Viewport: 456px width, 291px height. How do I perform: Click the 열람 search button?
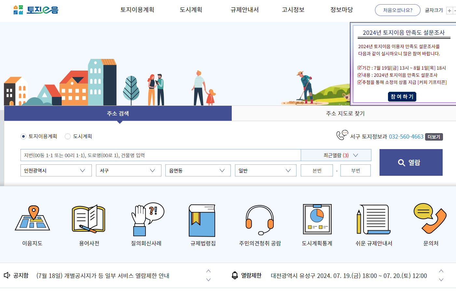411,162
